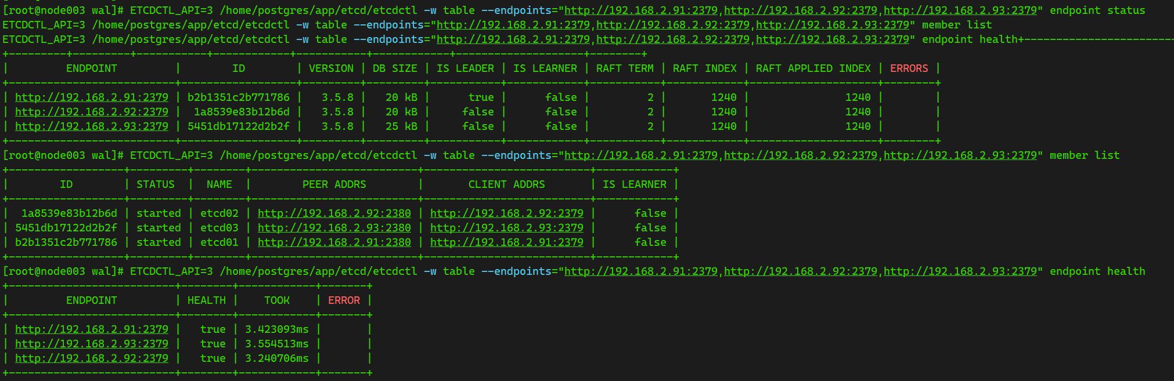Click the health endpoint that took 3.423093ms
Image resolution: width=1174 pixels, height=381 pixels.
[x=92, y=329]
